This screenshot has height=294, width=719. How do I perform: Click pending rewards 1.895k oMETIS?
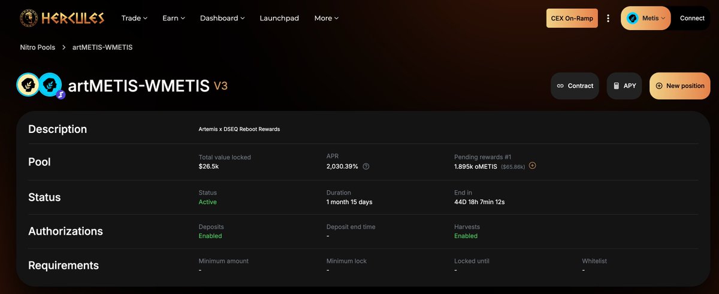tap(476, 166)
